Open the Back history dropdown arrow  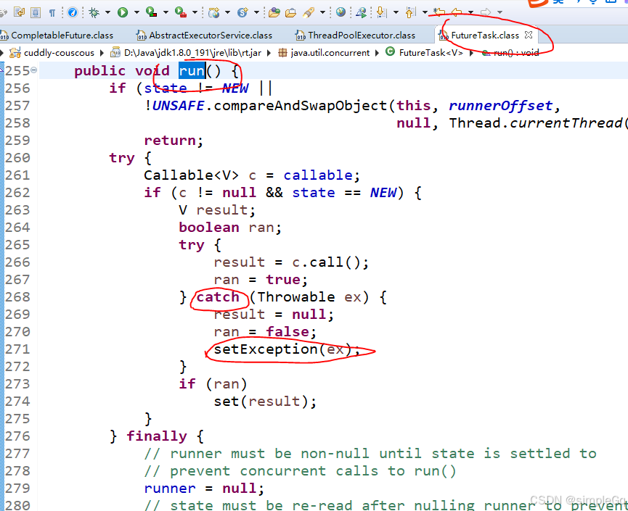(471, 12)
